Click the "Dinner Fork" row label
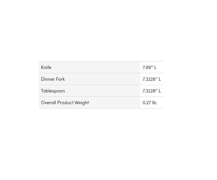This screenshot has width=217, height=180. click(53, 79)
